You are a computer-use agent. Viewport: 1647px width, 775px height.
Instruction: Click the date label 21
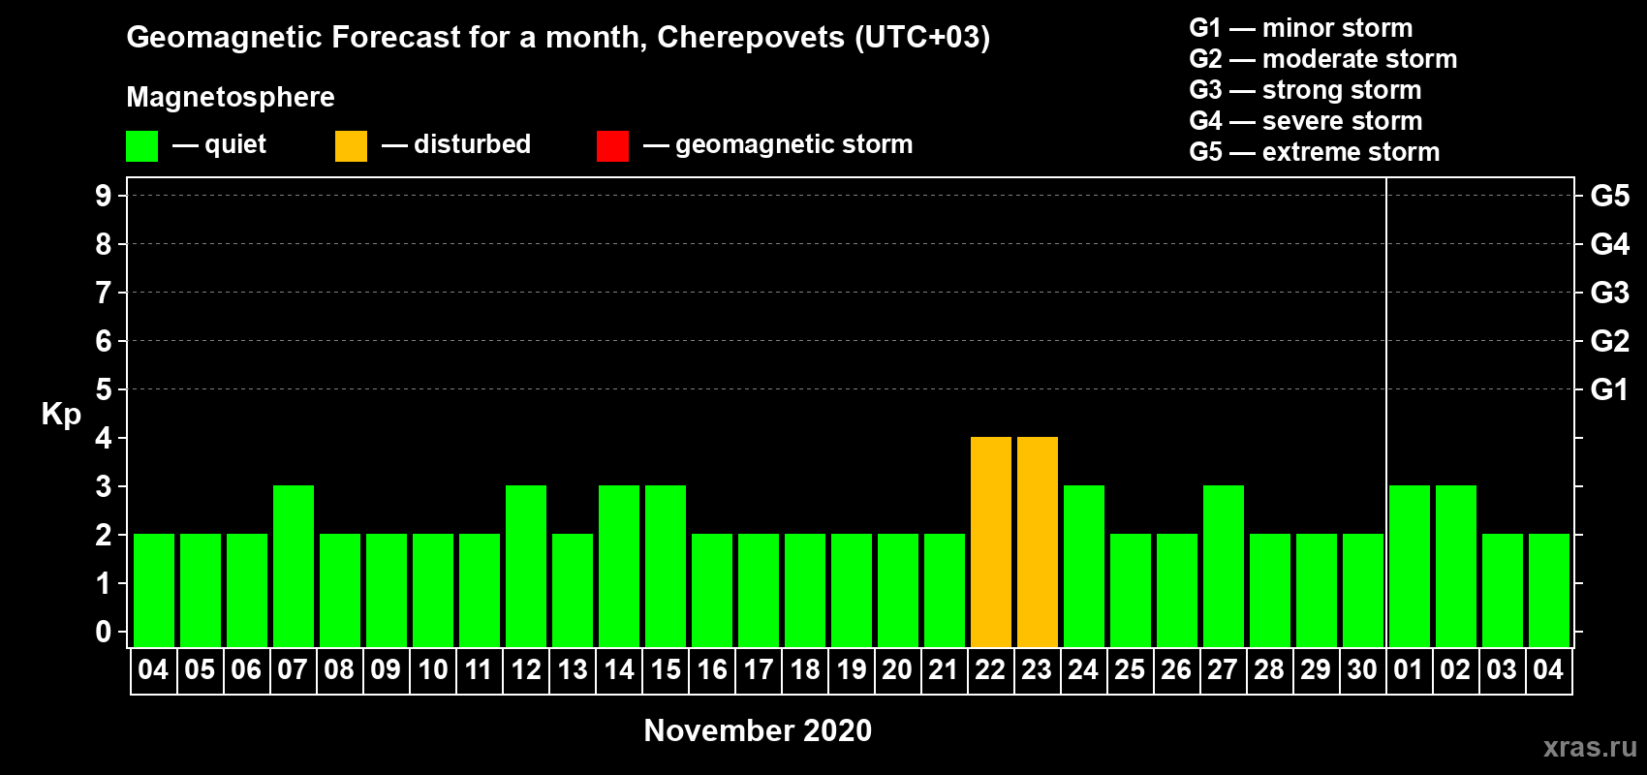944,670
